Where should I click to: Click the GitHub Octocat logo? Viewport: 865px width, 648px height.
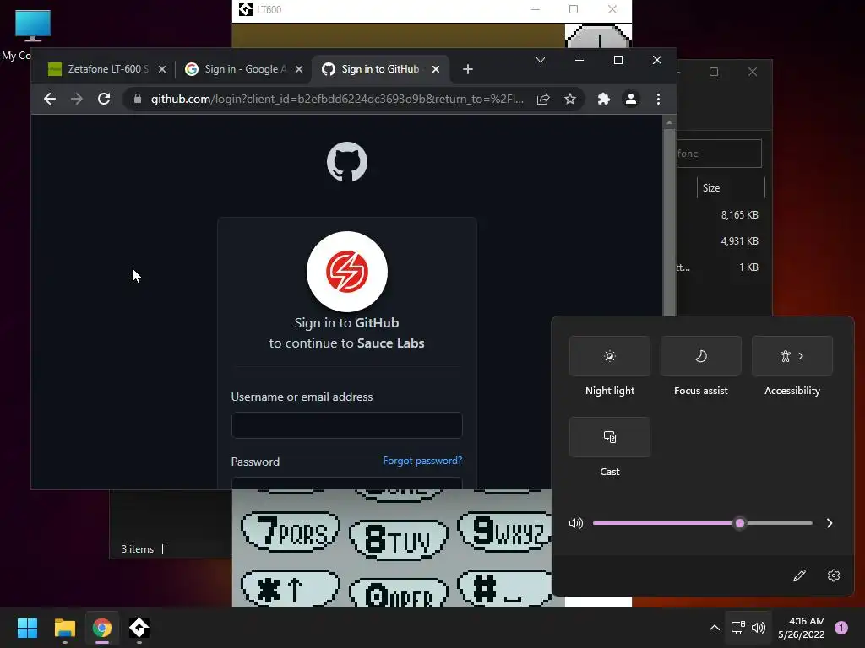(347, 162)
